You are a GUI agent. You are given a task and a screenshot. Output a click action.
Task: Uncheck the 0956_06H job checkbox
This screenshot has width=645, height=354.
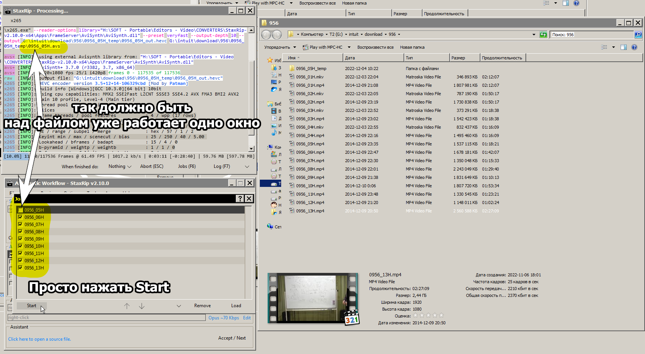pyautogui.click(x=20, y=217)
